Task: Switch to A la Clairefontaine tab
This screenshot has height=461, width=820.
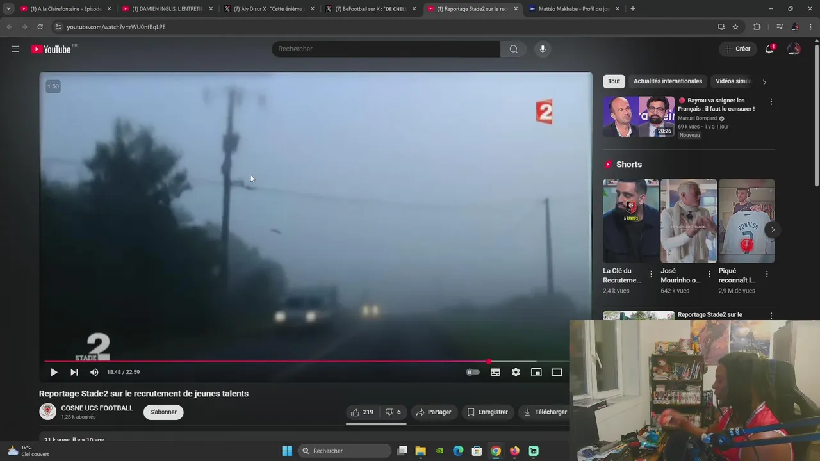Action: pos(65,9)
